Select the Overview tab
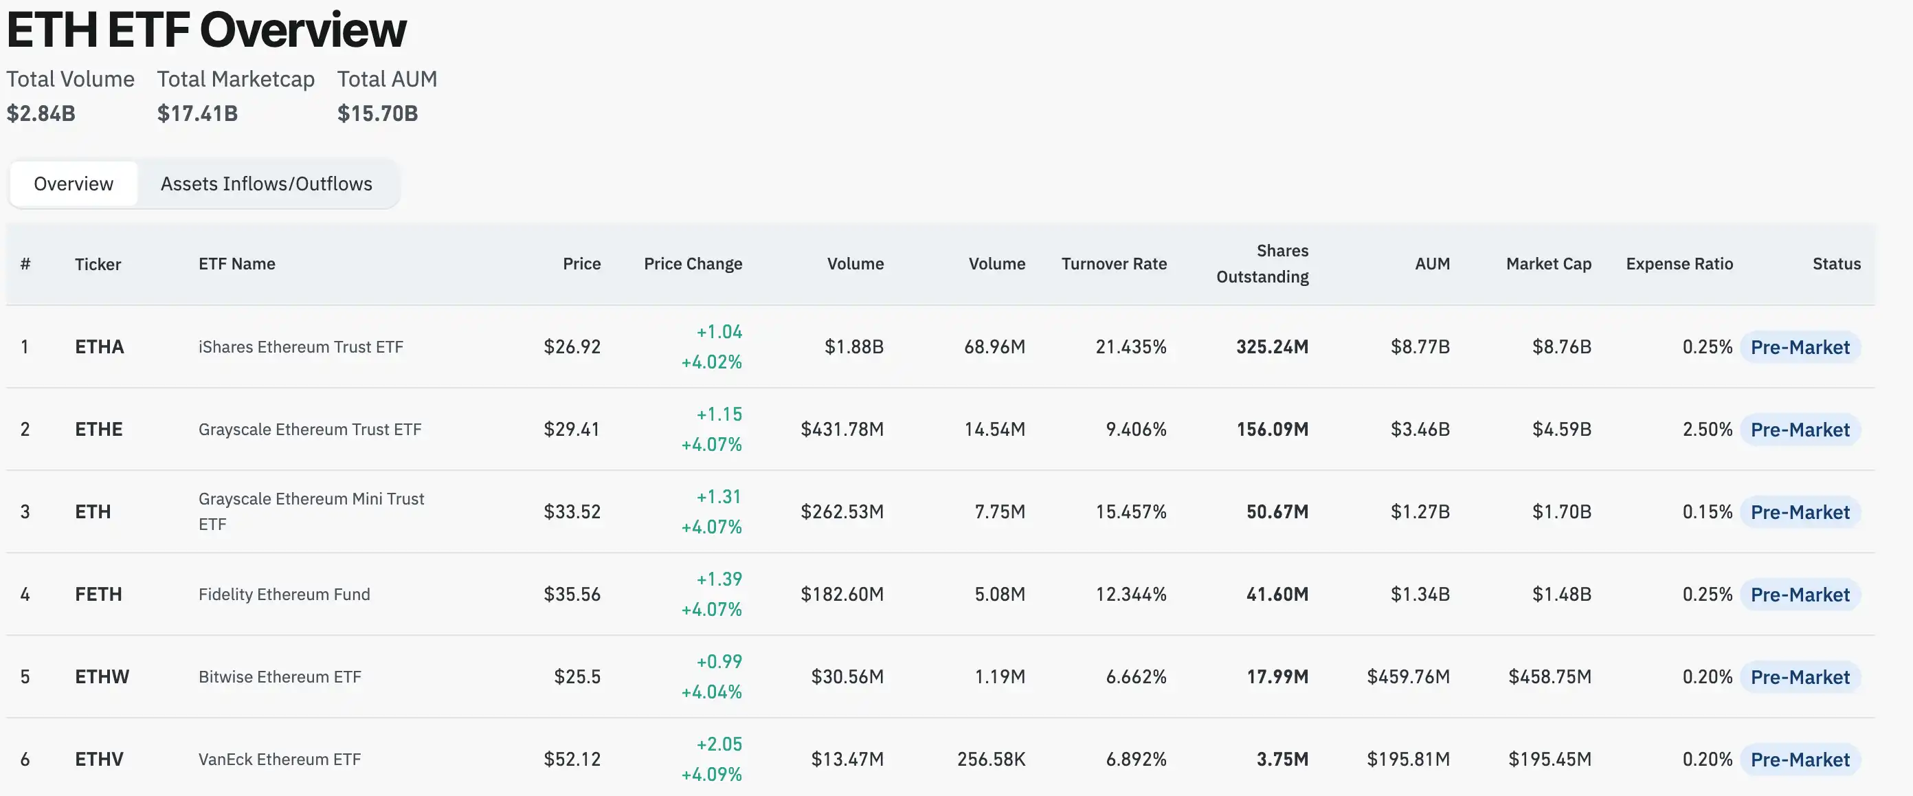The image size is (1913, 796). [x=73, y=184]
